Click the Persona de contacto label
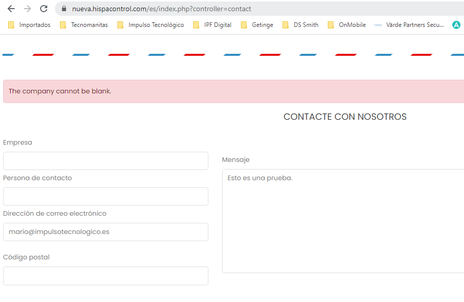The width and height of the screenshot is (464, 302). point(37,178)
